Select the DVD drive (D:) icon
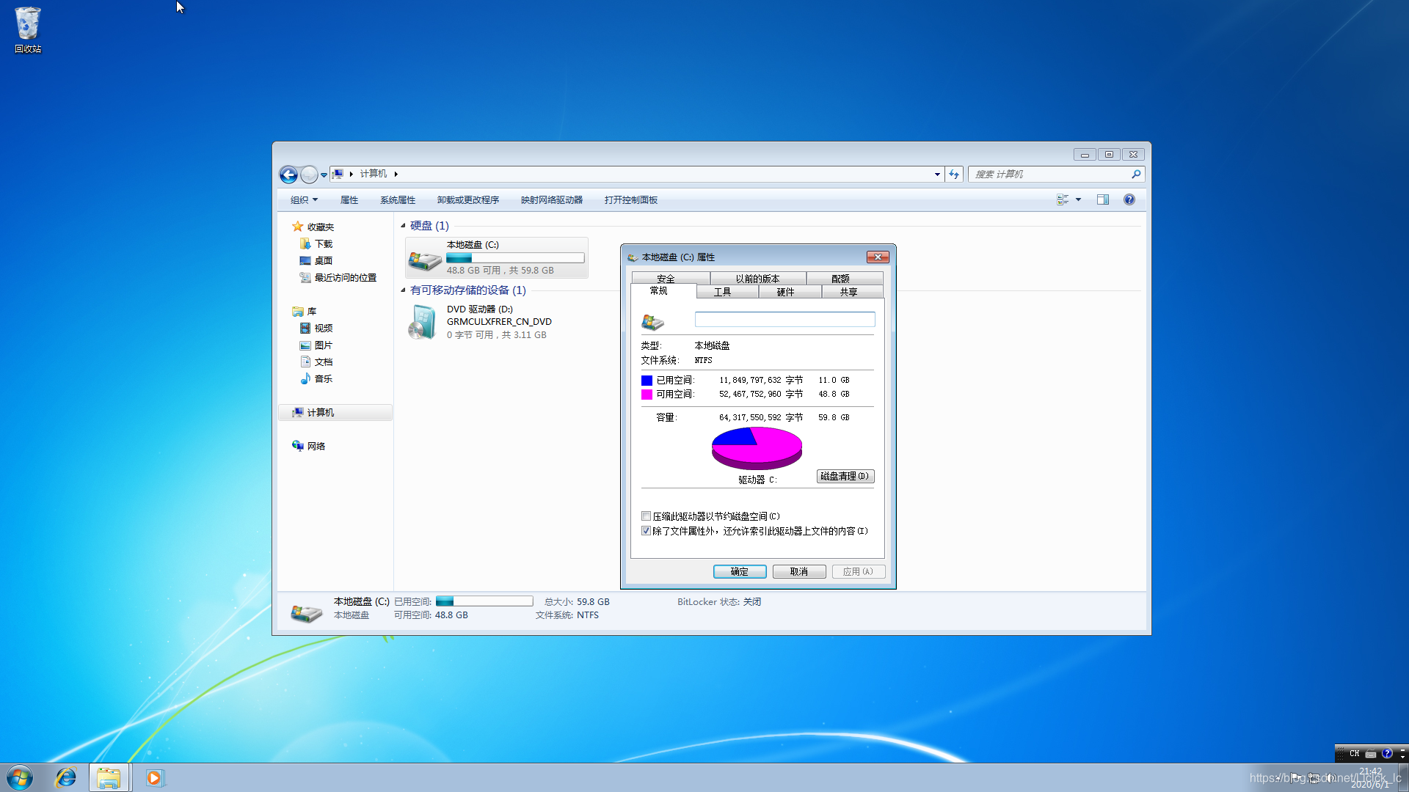 pos(423,323)
